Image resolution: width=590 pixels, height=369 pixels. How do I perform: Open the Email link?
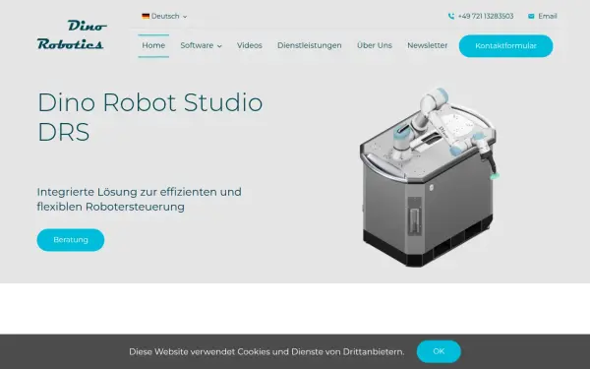coord(548,16)
